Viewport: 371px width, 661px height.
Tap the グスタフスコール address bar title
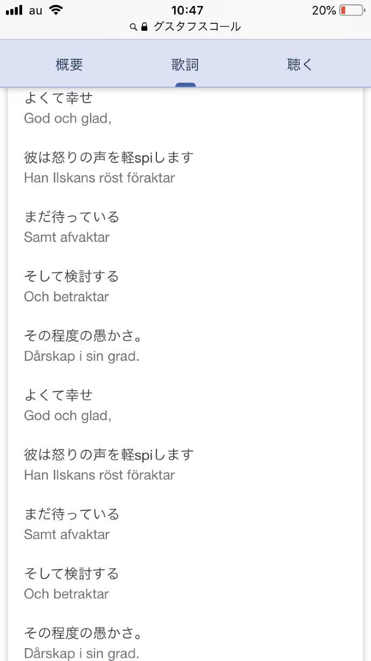click(x=197, y=27)
